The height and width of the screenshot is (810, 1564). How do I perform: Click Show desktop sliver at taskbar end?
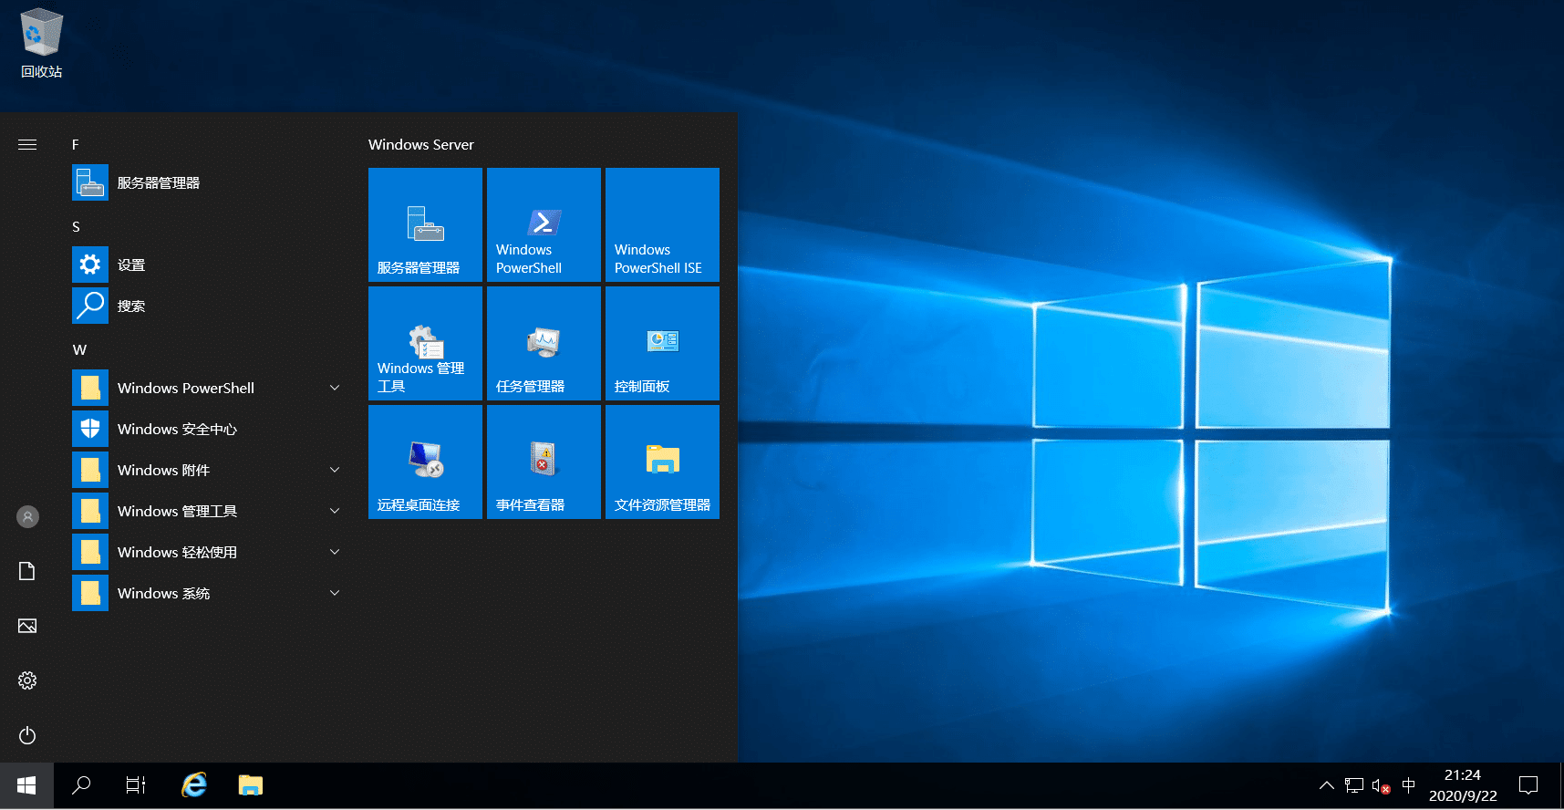tap(1560, 785)
